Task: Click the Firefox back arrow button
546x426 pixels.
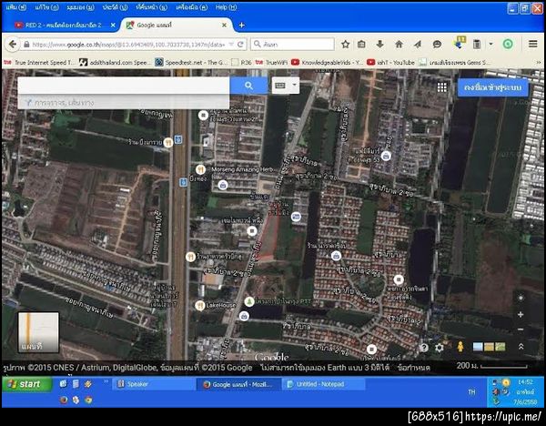Action: pos(13,45)
